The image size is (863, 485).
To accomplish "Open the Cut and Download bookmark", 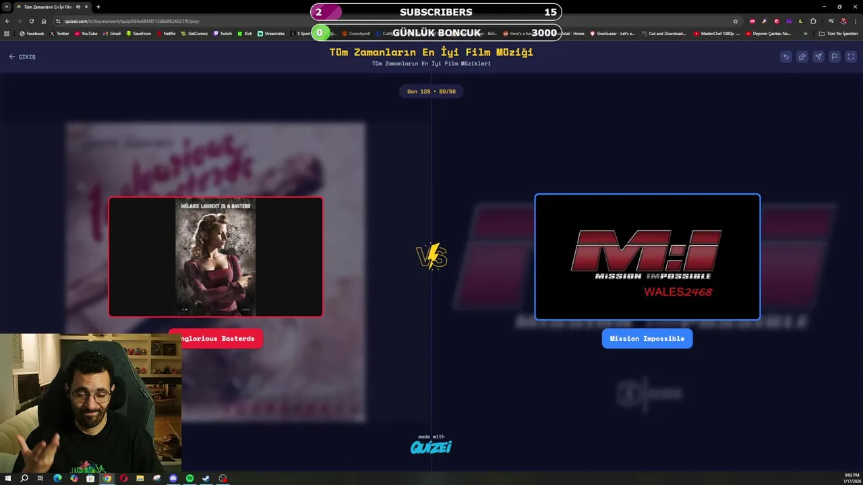I will click(663, 33).
